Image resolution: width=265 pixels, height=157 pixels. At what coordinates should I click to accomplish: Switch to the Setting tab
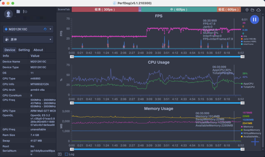tap(24, 50)
